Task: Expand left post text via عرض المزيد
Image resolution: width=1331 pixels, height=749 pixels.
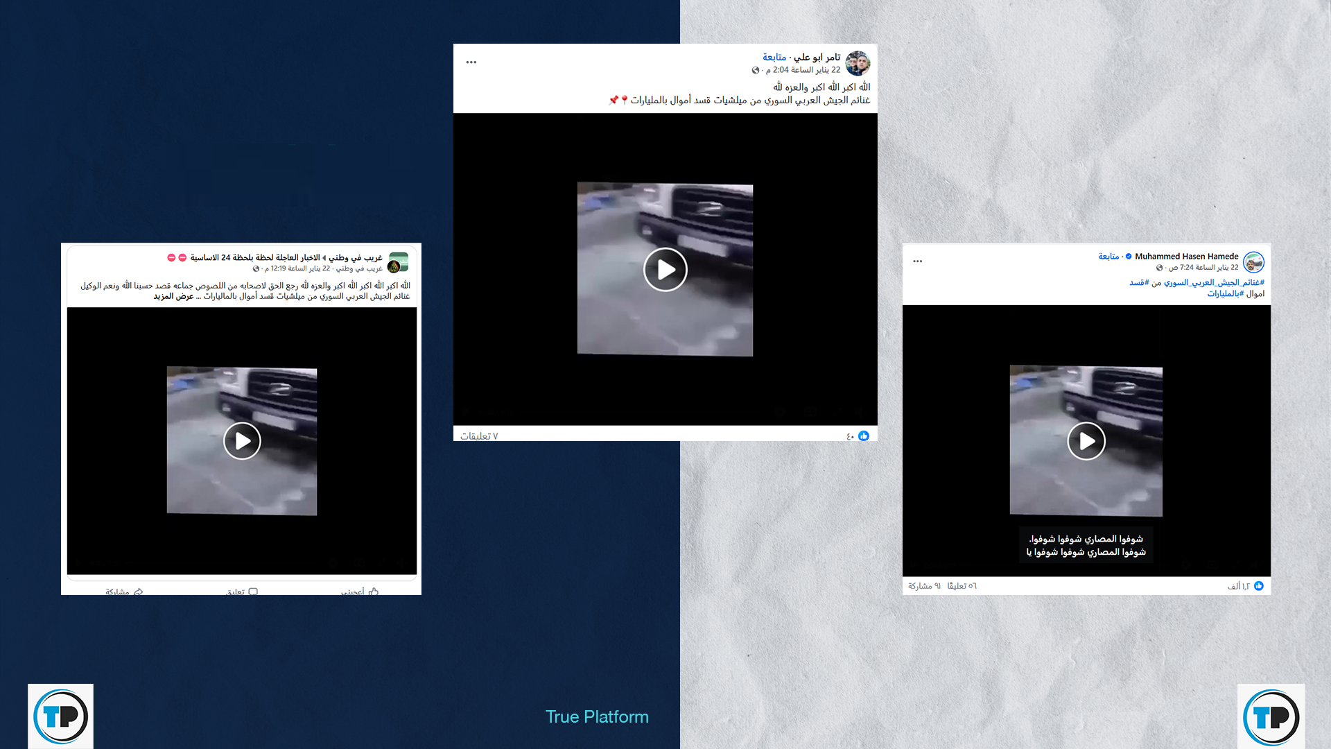Action: 173,297
